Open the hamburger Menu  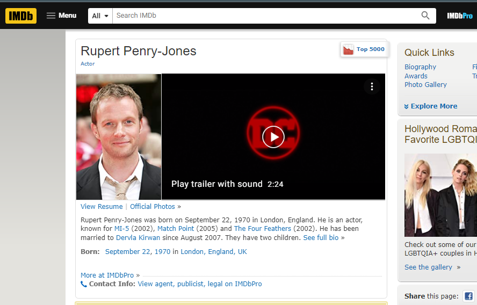[x=61, y=16]
